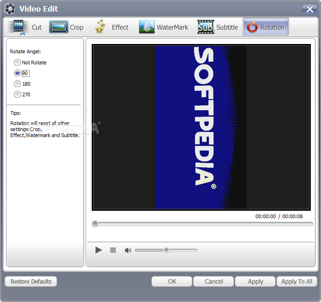
Task: Click the Cancel button
Action: tap(214, 281)
